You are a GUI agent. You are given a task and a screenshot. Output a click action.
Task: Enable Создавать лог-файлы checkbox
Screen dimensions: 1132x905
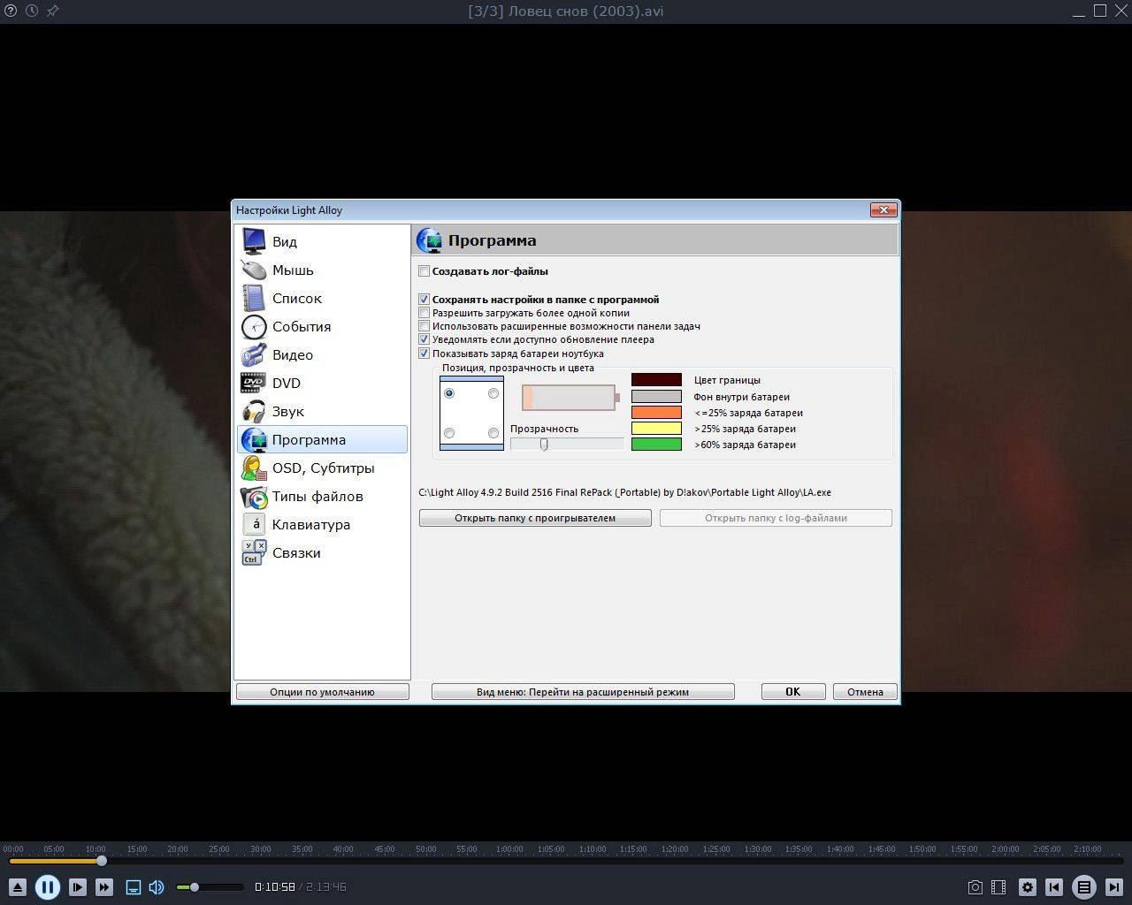pos(424,271)
